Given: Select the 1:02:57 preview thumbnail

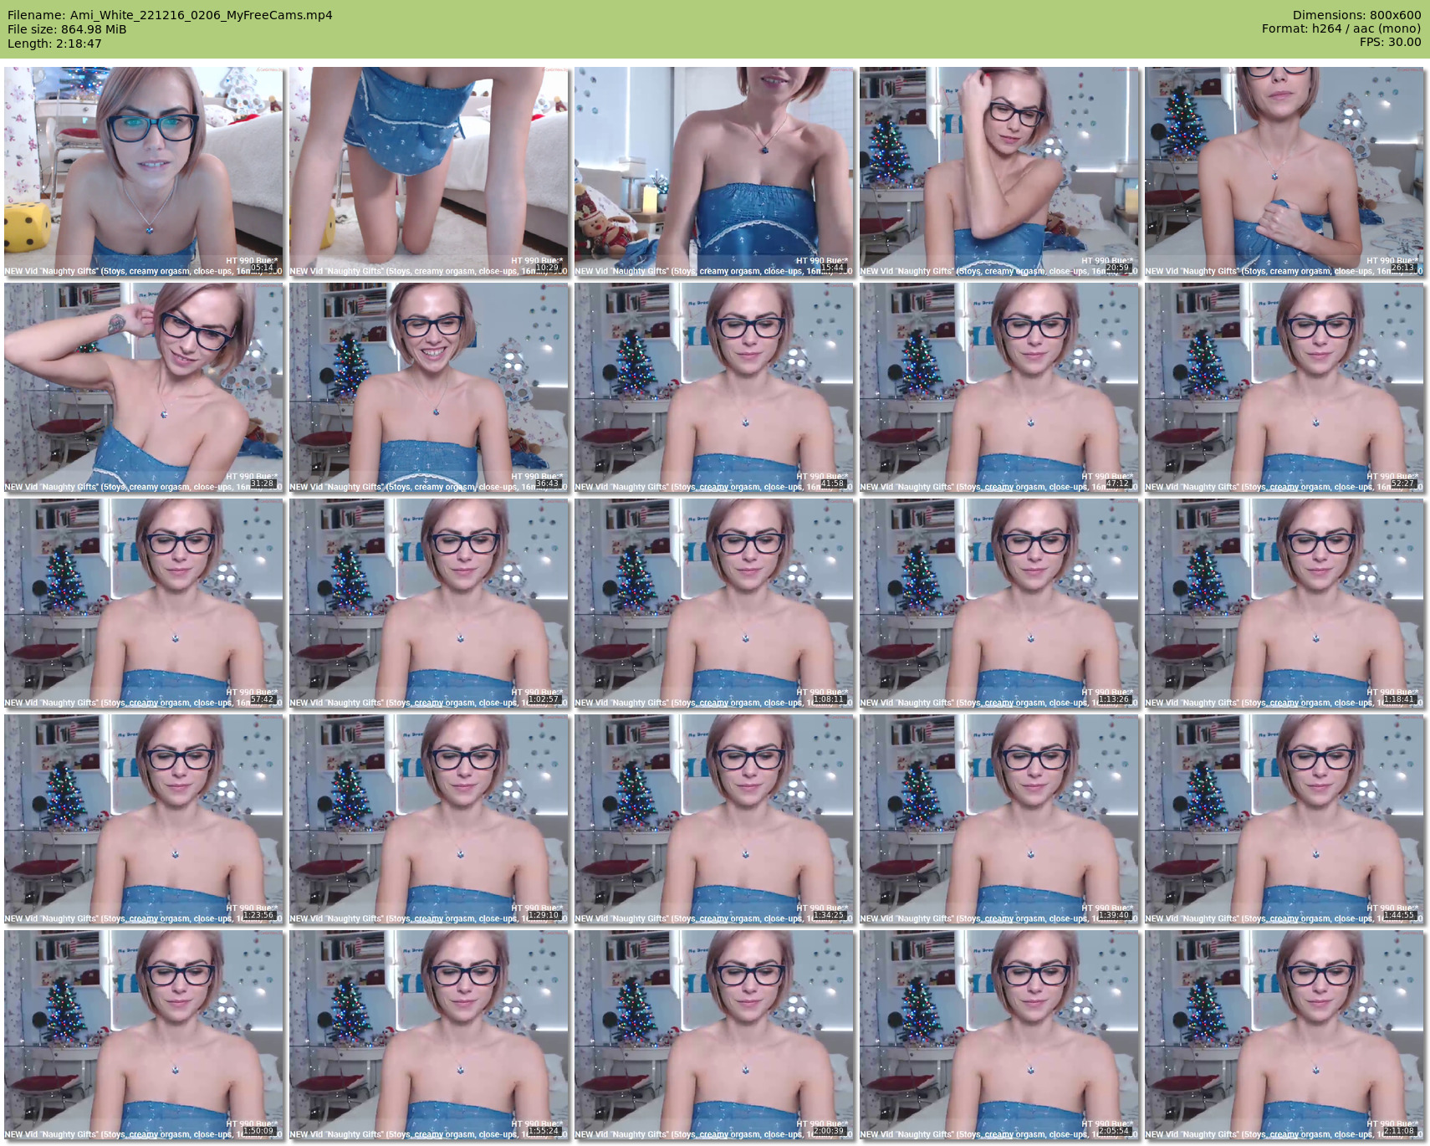Looking at the screenshot, I should [429, 604].
